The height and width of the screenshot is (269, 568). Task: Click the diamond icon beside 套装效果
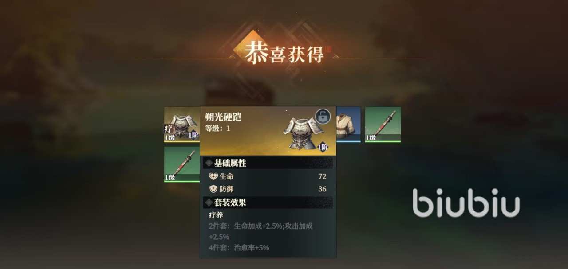209,203
